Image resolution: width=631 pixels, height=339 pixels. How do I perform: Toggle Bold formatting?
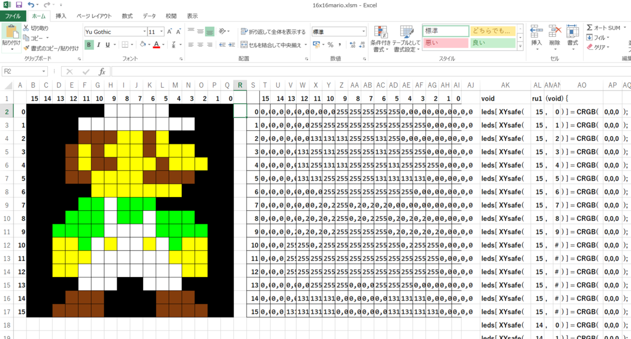[x=89, y=45]
